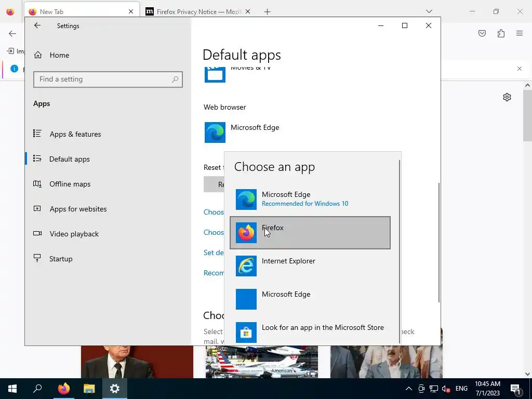The height and width of the screenshot is (399, 532).
Task: Open Windows Start menu
Action: tap(12, 389)
